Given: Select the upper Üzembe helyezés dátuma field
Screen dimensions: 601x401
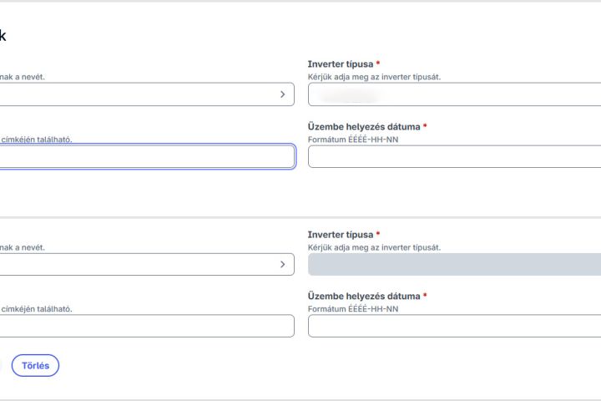Looking at the screenshot, I should pyautogui.click(x=454, y=157).
